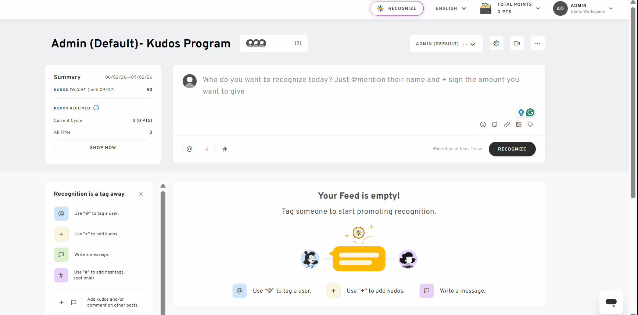Click the @ mention button below composer
This screenshot has width=638, height=315.
pos(190,149)
